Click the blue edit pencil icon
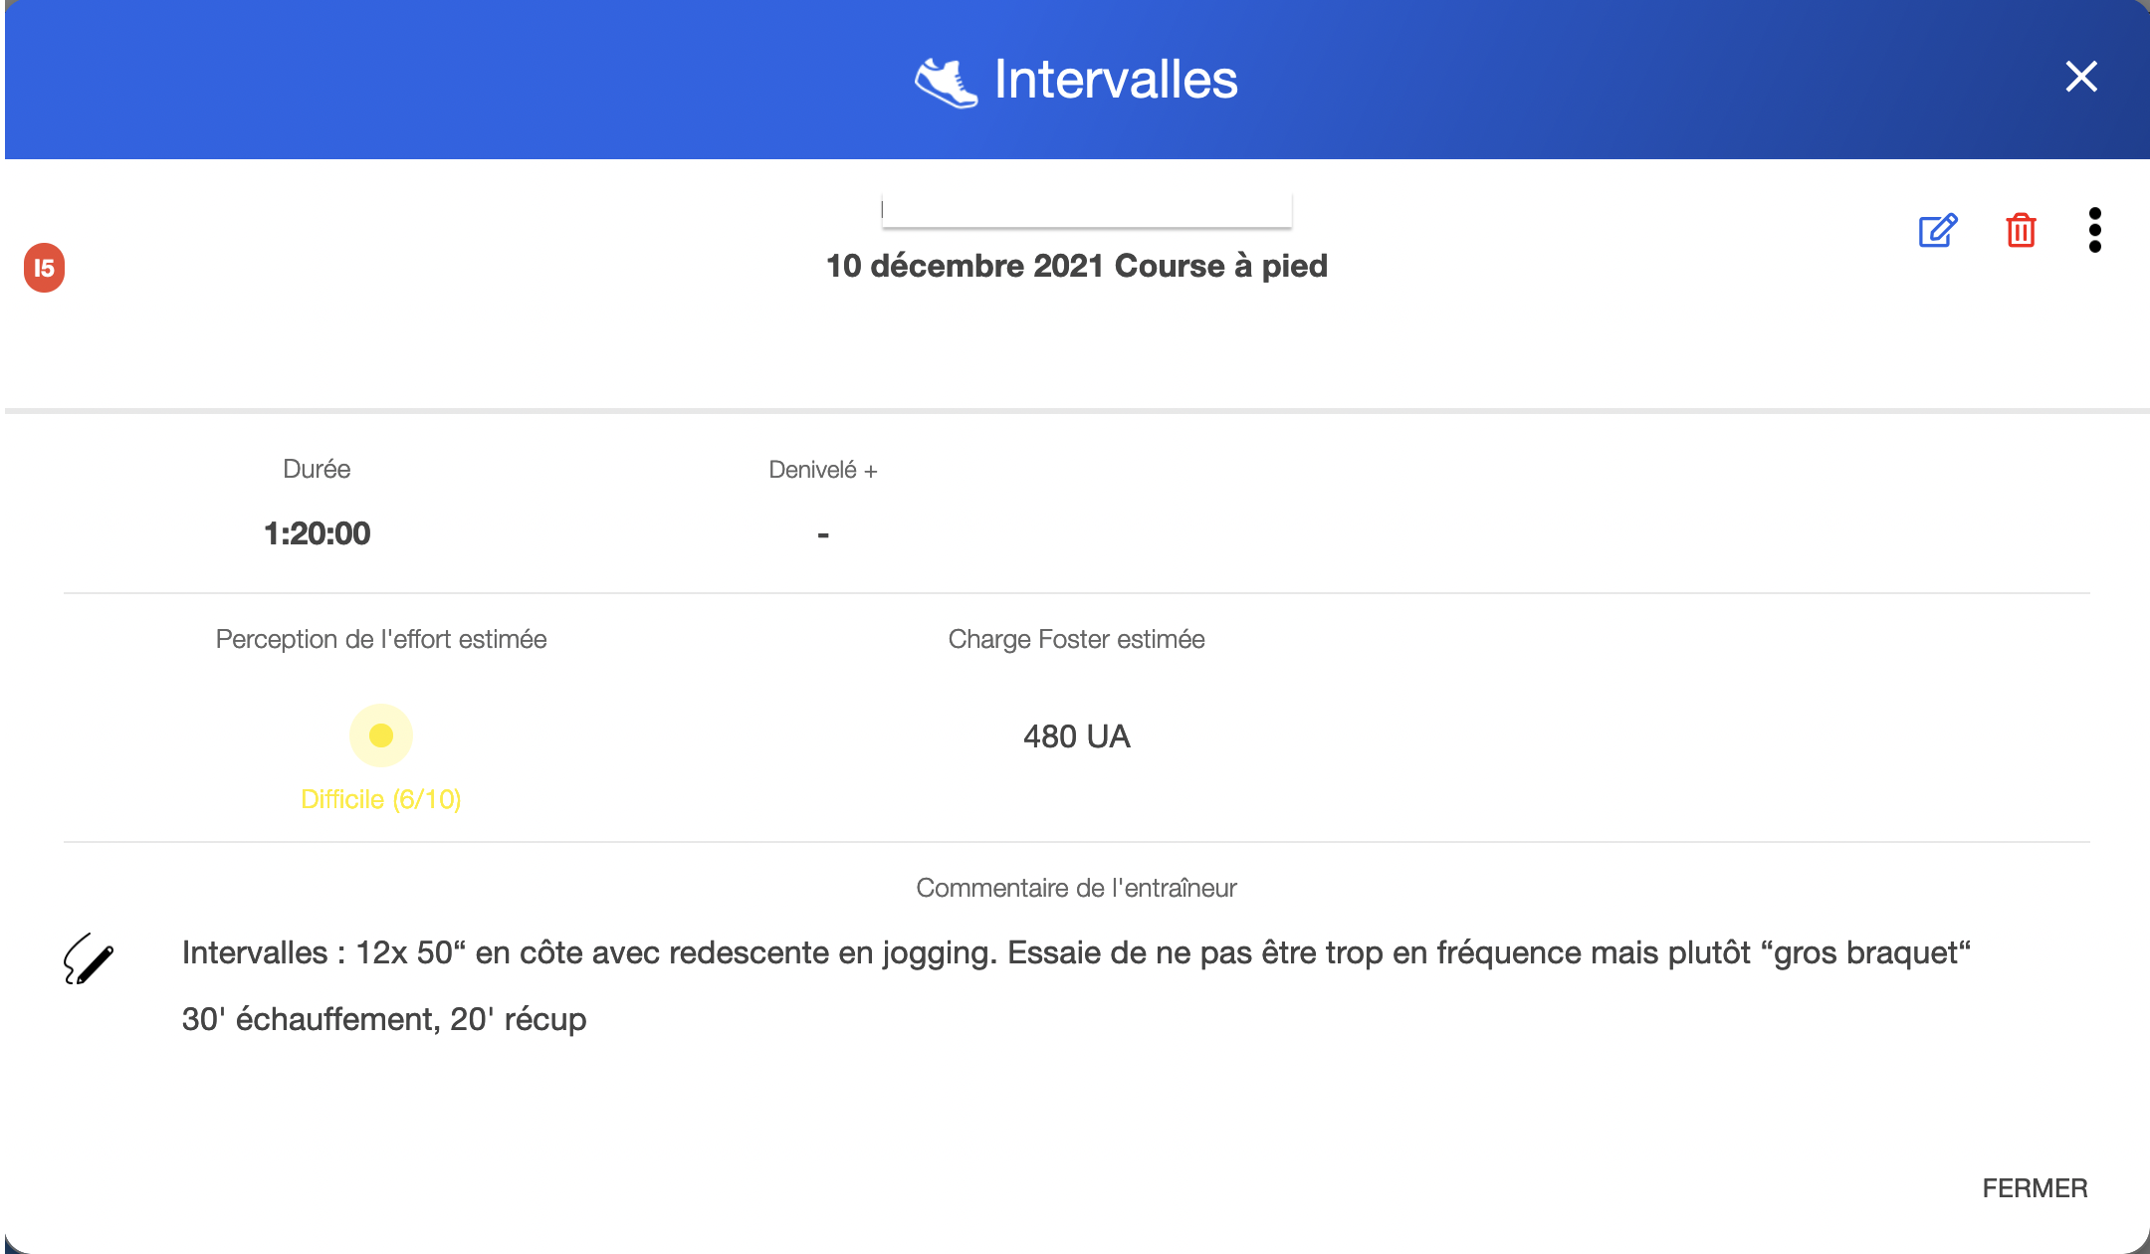 1937,231
